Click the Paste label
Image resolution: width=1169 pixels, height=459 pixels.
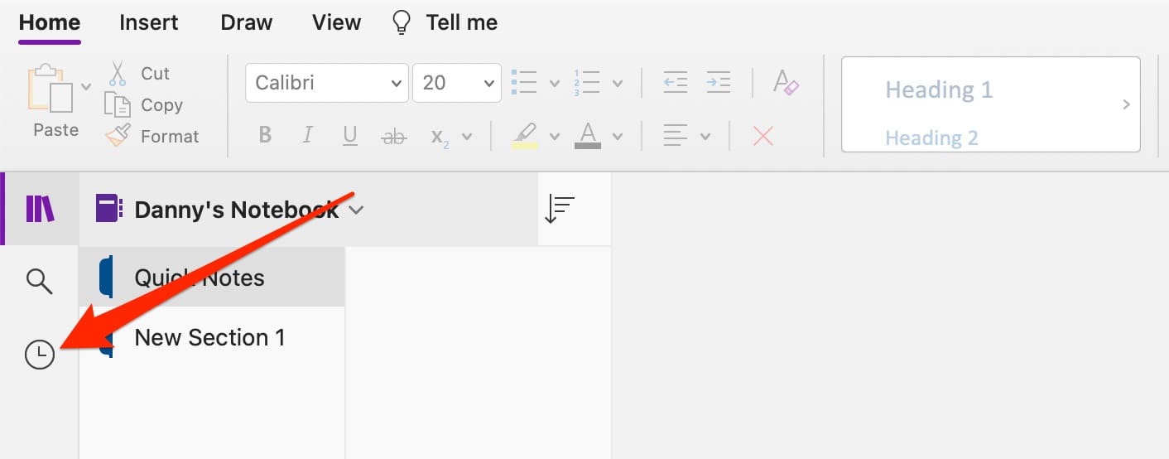tap(56, 130)
